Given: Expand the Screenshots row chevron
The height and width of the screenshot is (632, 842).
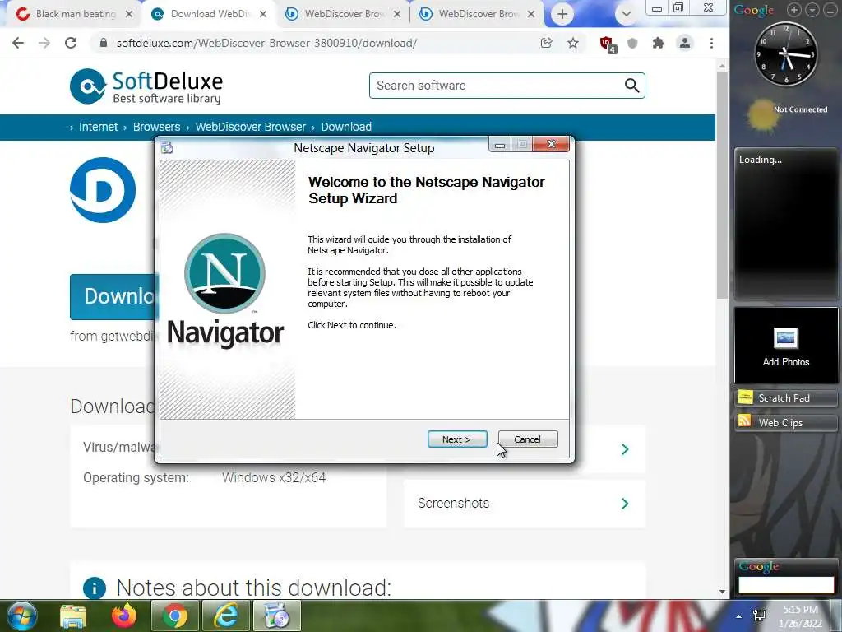Looking at the screenshot, I should tap(625, 504).
